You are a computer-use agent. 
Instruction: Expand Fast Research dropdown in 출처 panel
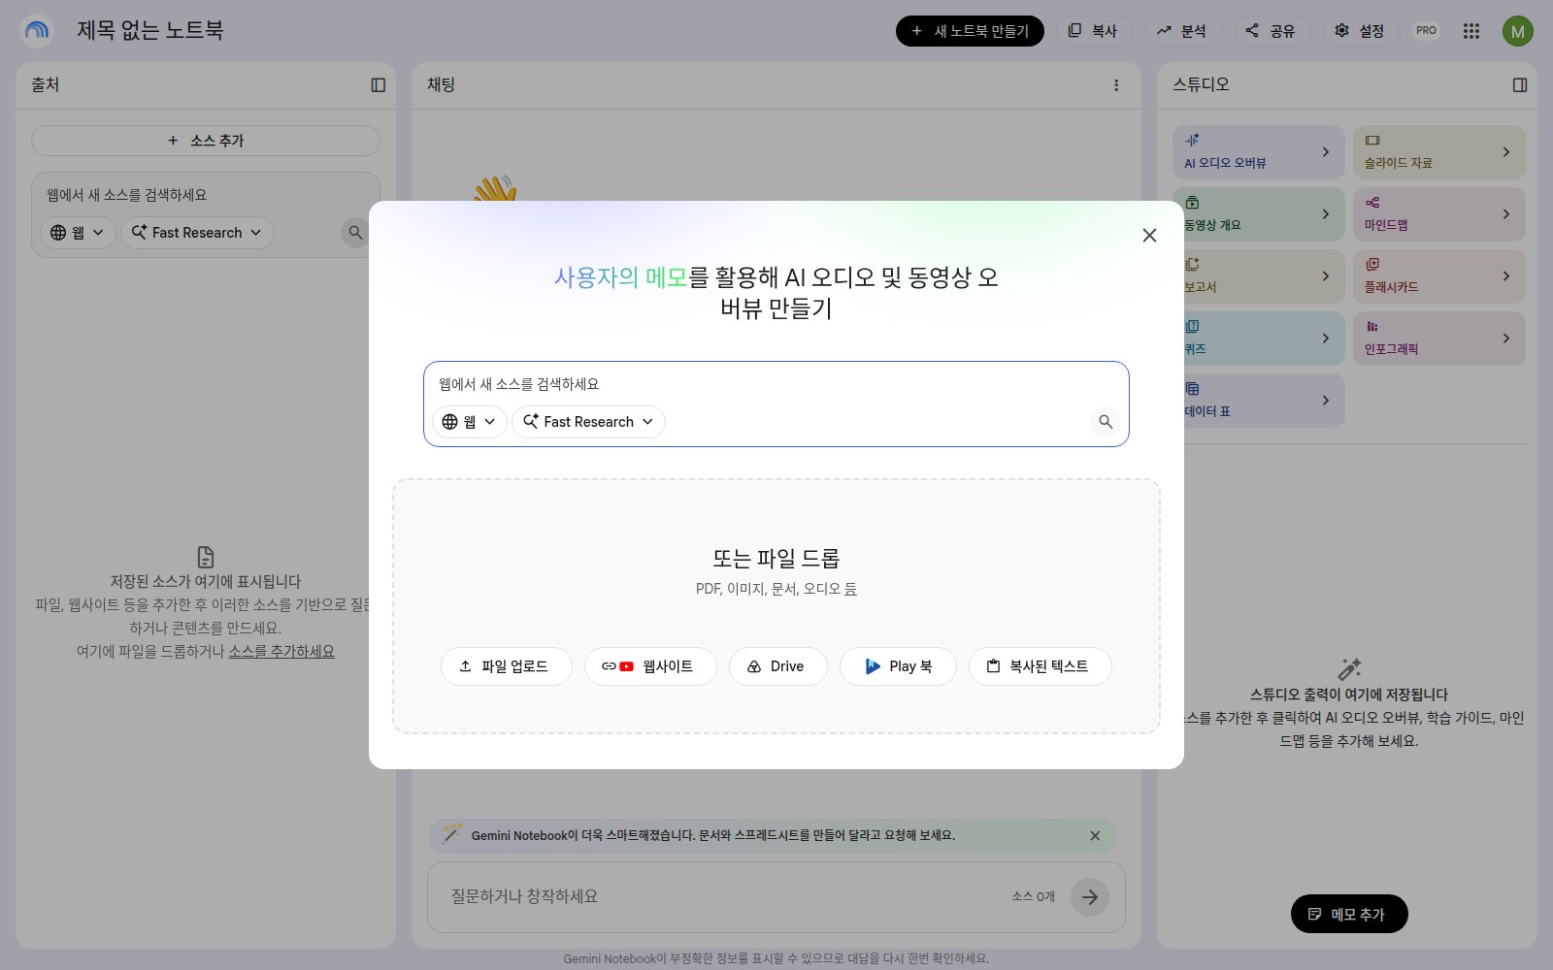point(197,233)
